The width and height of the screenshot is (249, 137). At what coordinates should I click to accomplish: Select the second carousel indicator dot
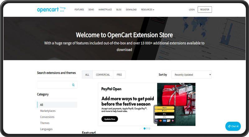coord(147,128)
